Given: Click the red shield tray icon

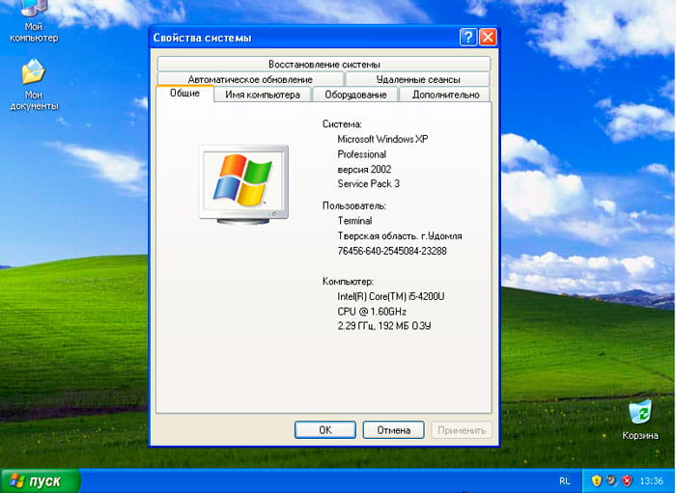Looking at the screenshot, I should coord(627,480).
